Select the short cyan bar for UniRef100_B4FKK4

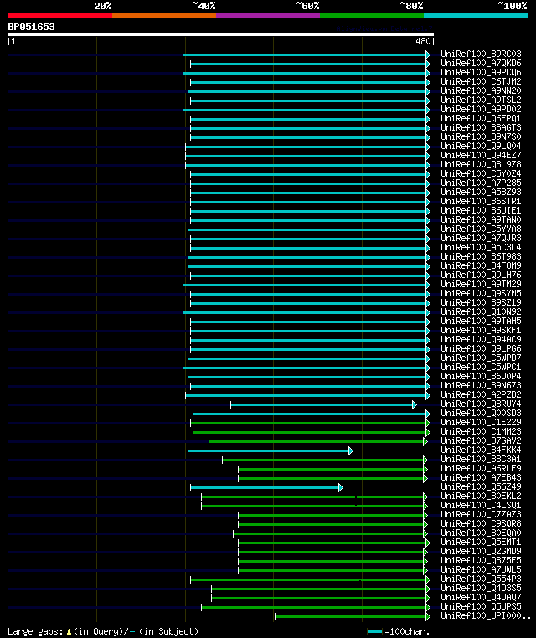click(x=271, y=450)
